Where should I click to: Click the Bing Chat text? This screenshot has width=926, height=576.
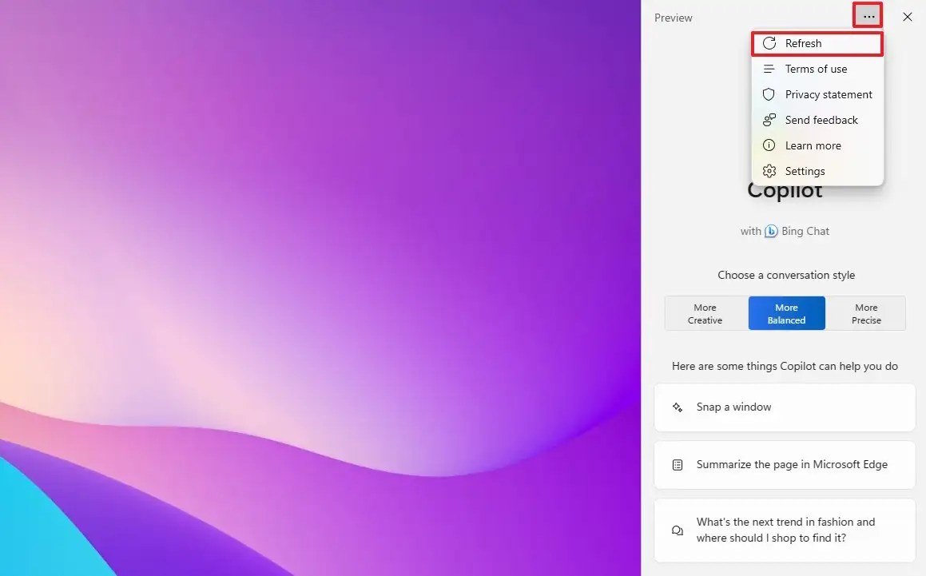805,231
